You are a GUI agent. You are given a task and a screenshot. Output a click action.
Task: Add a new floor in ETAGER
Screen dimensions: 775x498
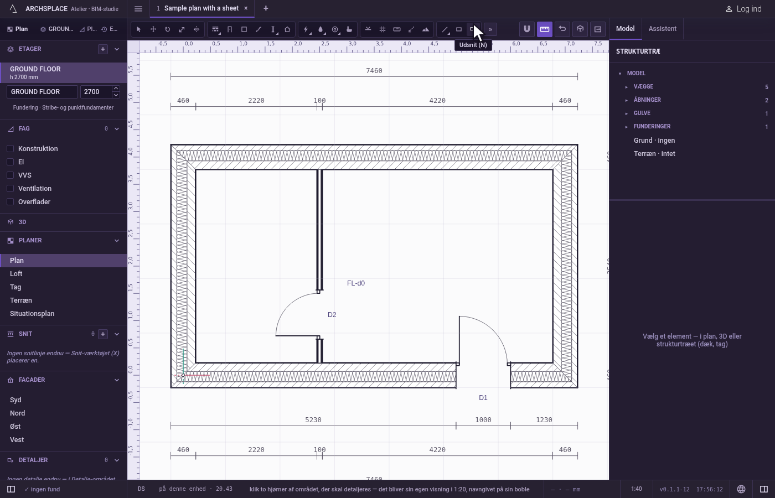(103, 49)
